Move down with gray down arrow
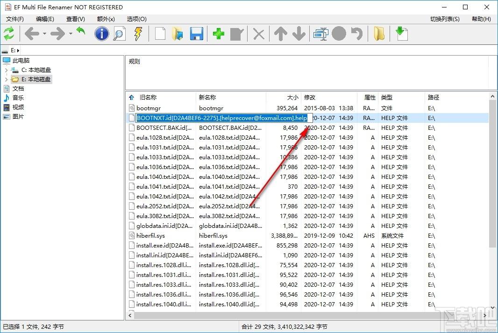This screenshot has width=498, height=333. click(299, 34)
